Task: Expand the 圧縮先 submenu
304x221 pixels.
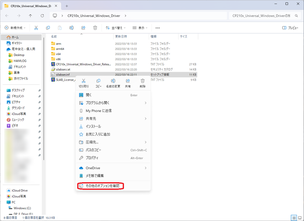Action: (145, 142)
